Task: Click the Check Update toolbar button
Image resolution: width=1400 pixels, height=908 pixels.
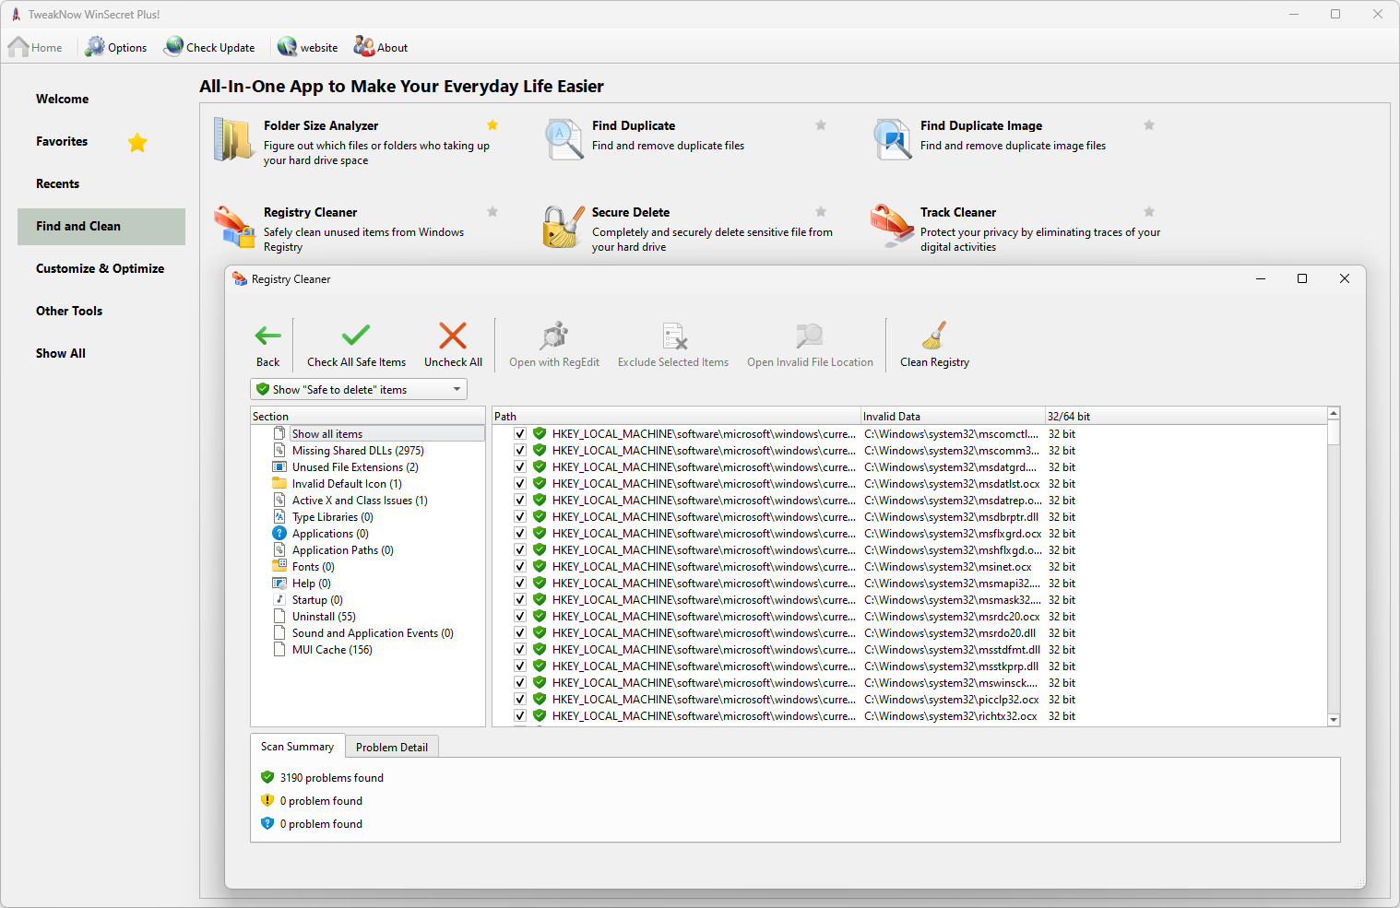Action: pos(210,48)
